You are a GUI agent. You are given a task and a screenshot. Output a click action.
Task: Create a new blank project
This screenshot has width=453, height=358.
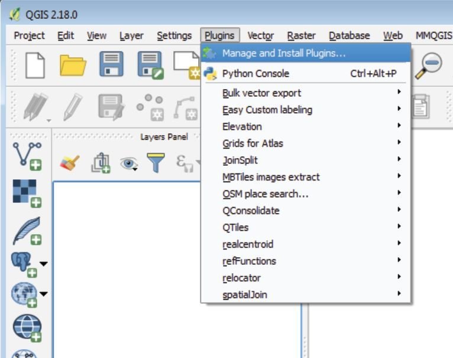(x=35, y=65)
